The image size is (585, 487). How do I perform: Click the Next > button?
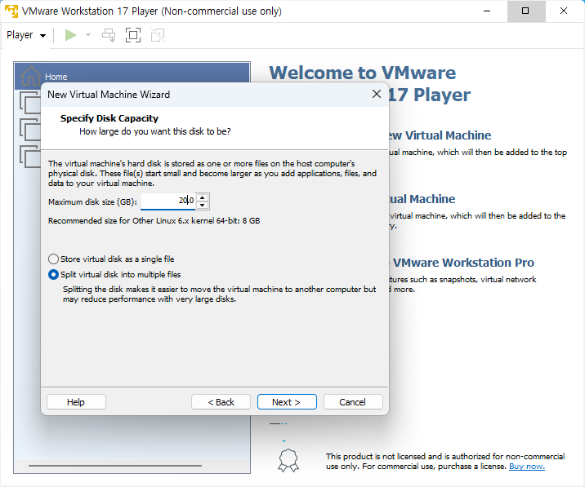(287, 402)
